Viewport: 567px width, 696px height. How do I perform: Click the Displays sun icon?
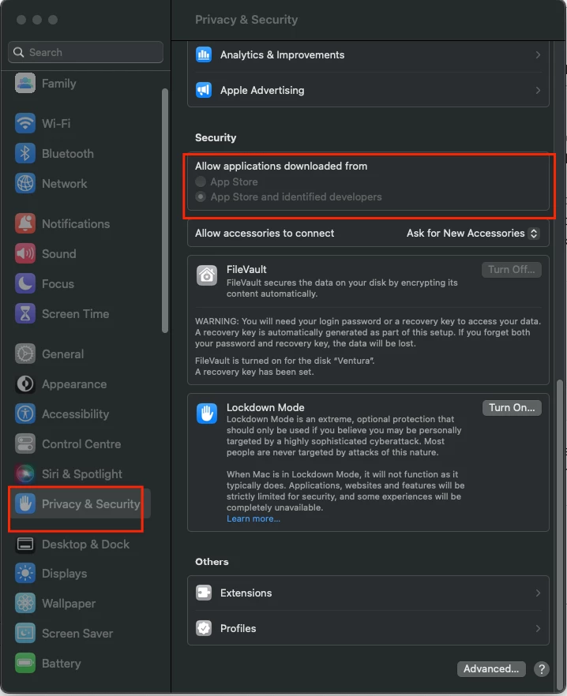pyautogui.click(x=25, y=574)
